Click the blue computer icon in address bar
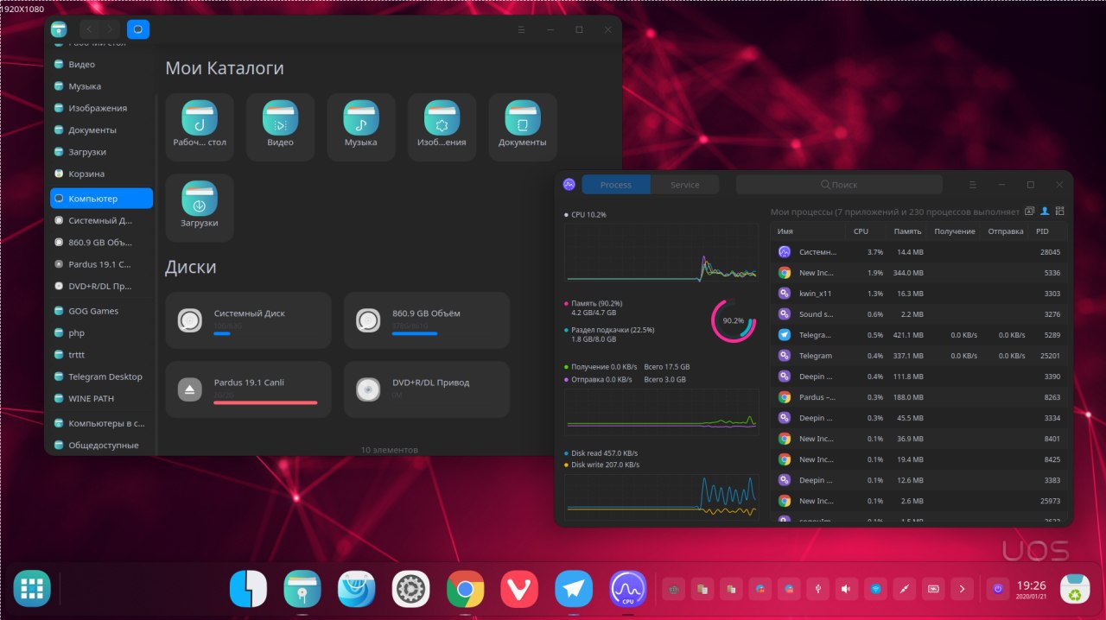This screenshot has width=1106, height=620. [x=138, y=29]
